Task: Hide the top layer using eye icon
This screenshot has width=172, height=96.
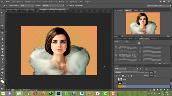Action: click(116, 79)
